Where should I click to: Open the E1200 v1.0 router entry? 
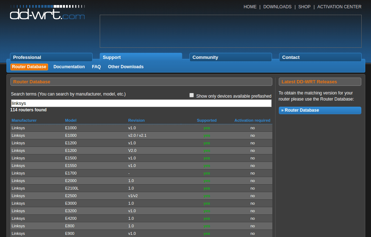pyautogui.click(x=141, y=143)
